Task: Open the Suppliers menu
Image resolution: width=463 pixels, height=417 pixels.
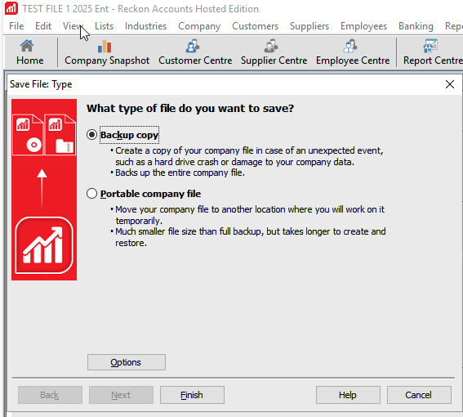Action: coord(309,26)
